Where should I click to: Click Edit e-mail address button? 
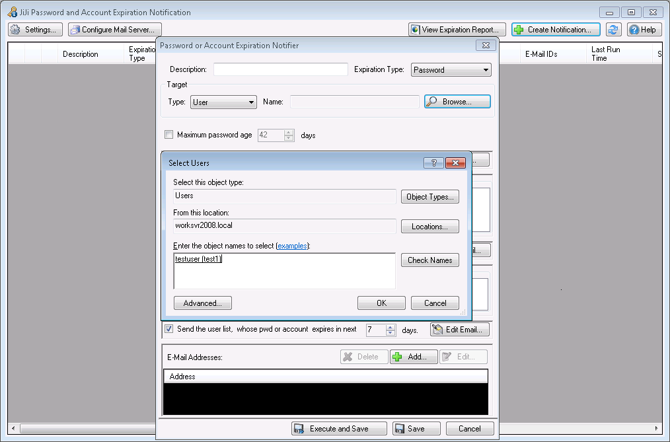(x=463, y=357)
